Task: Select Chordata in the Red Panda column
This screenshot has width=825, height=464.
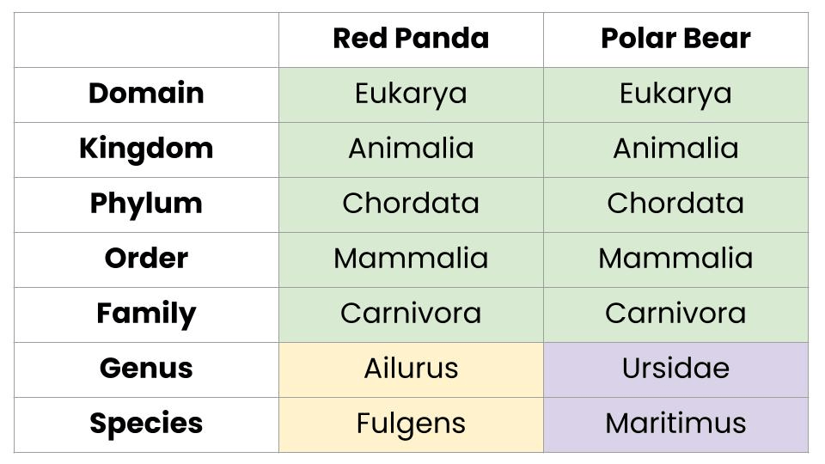Action: tap(411, 204)
